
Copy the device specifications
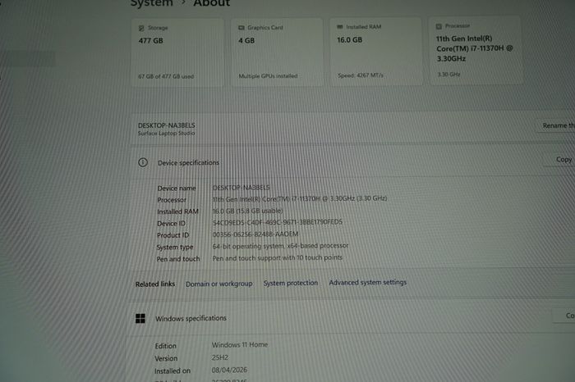[561, 160]
